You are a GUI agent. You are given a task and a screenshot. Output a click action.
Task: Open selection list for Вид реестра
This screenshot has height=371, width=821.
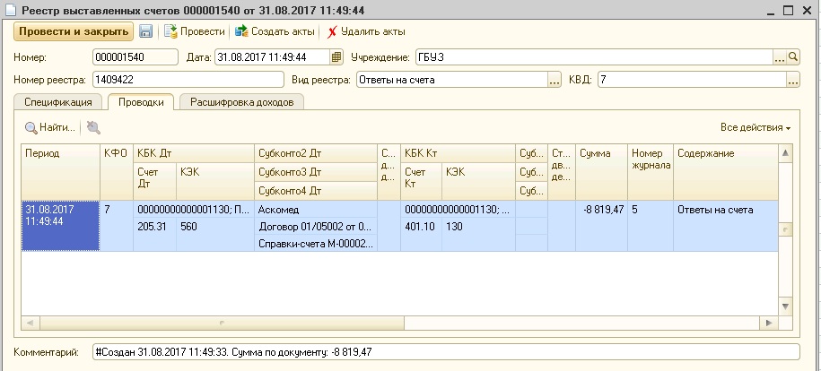tap(555, 80)
